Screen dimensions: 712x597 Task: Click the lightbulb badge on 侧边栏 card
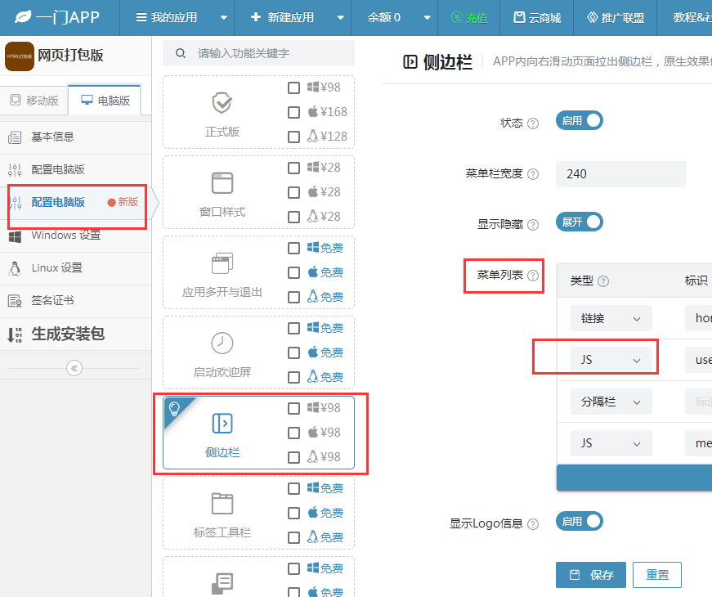point(174,408)
